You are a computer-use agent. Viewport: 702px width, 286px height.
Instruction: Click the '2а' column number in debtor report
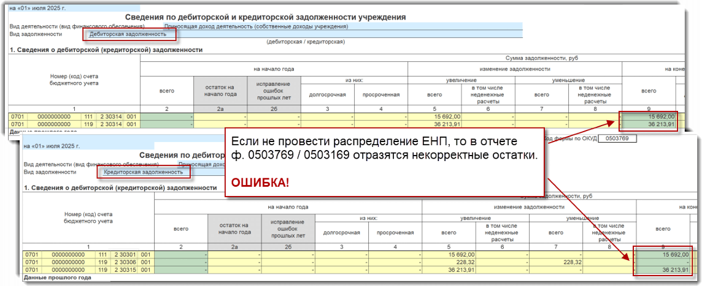point(220,109)
